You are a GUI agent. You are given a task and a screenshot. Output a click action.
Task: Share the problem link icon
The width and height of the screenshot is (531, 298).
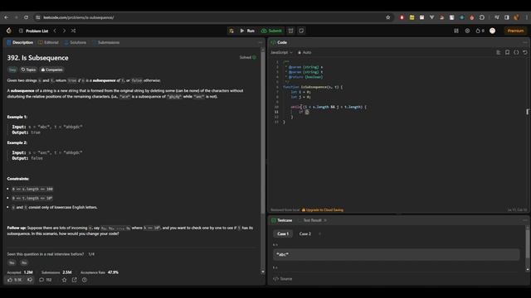point(74,280)
